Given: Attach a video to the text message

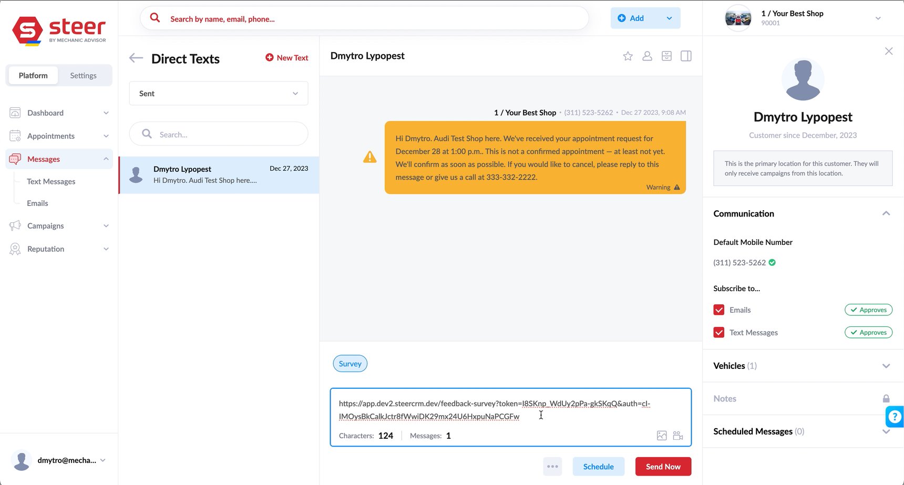Looking at the screenshot, I should click(677, 436).
